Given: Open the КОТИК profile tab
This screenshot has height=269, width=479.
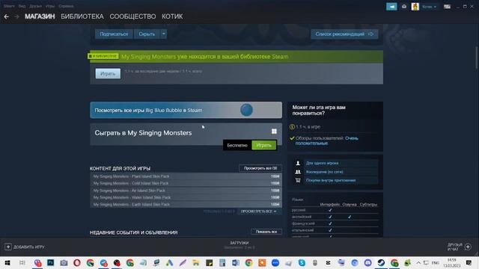Looking at the screenshot, I should [172, 16].
